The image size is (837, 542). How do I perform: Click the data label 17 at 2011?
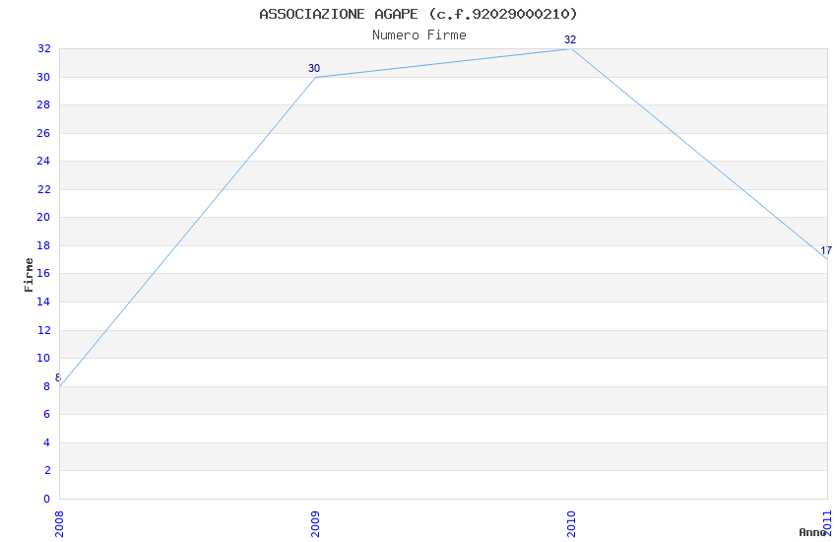tap(826, 250)
